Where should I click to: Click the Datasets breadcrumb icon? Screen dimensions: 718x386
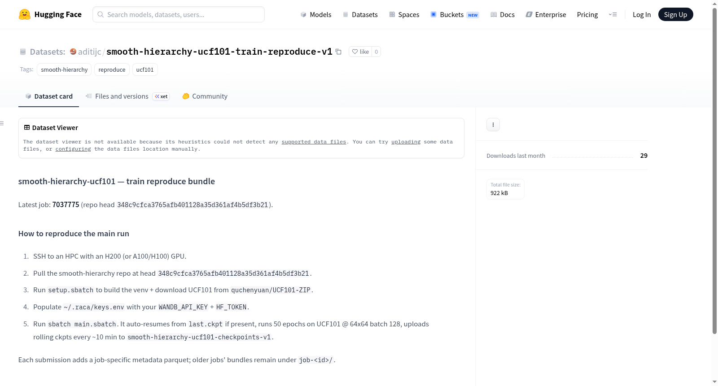point(23,52)
